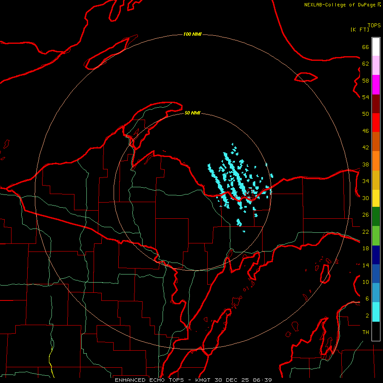Click the orange 38 kft legend swatch
Image resolution: width=383 pixels, height=383 pixels.
click(376, 161)
